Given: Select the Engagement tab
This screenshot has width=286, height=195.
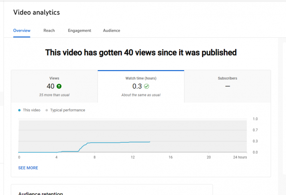Looking at the screenshot, I should tap(79, 31).
